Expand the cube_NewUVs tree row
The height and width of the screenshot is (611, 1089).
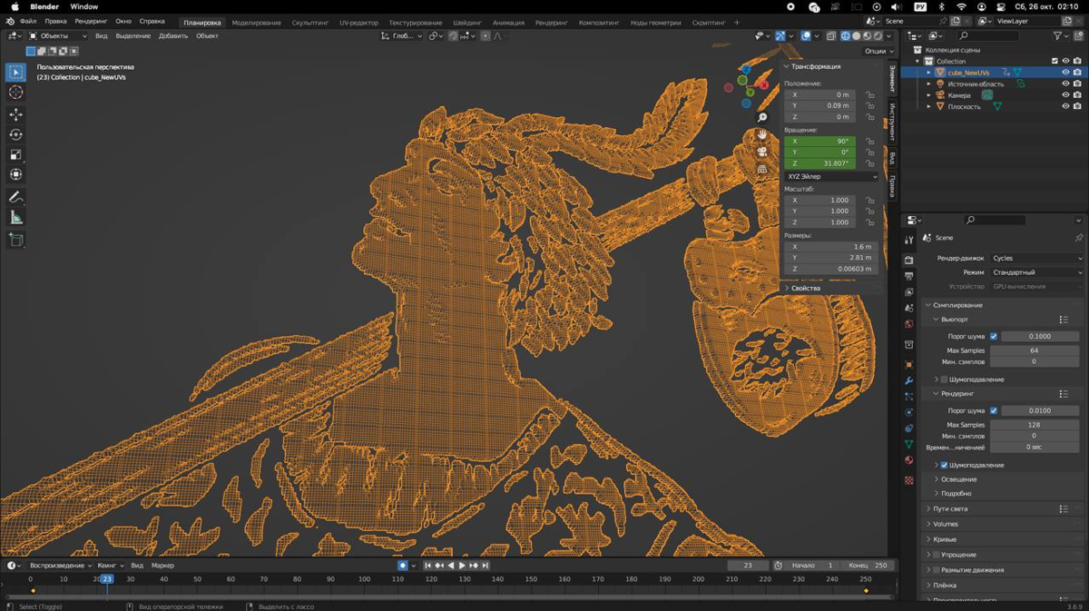coord(927,73)
